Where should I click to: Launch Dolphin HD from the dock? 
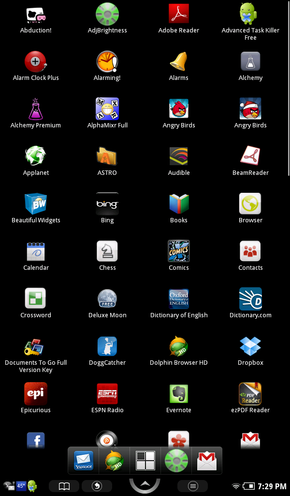[x=114, y=461]
